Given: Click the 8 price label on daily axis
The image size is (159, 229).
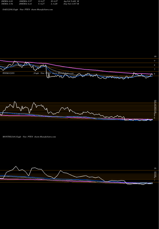Looking at the screenshot, I should tap(155, 65).
